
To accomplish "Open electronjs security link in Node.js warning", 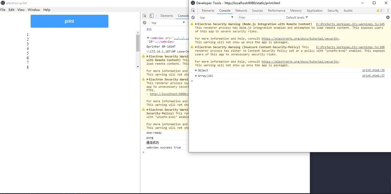I will [x=300, y=39].
